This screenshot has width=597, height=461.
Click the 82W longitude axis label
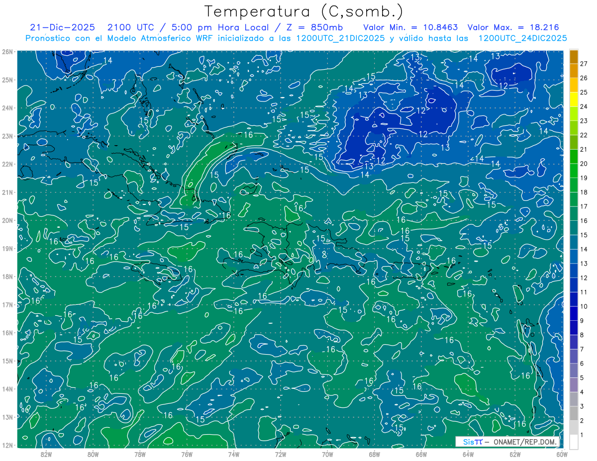(x=46, y=454)
